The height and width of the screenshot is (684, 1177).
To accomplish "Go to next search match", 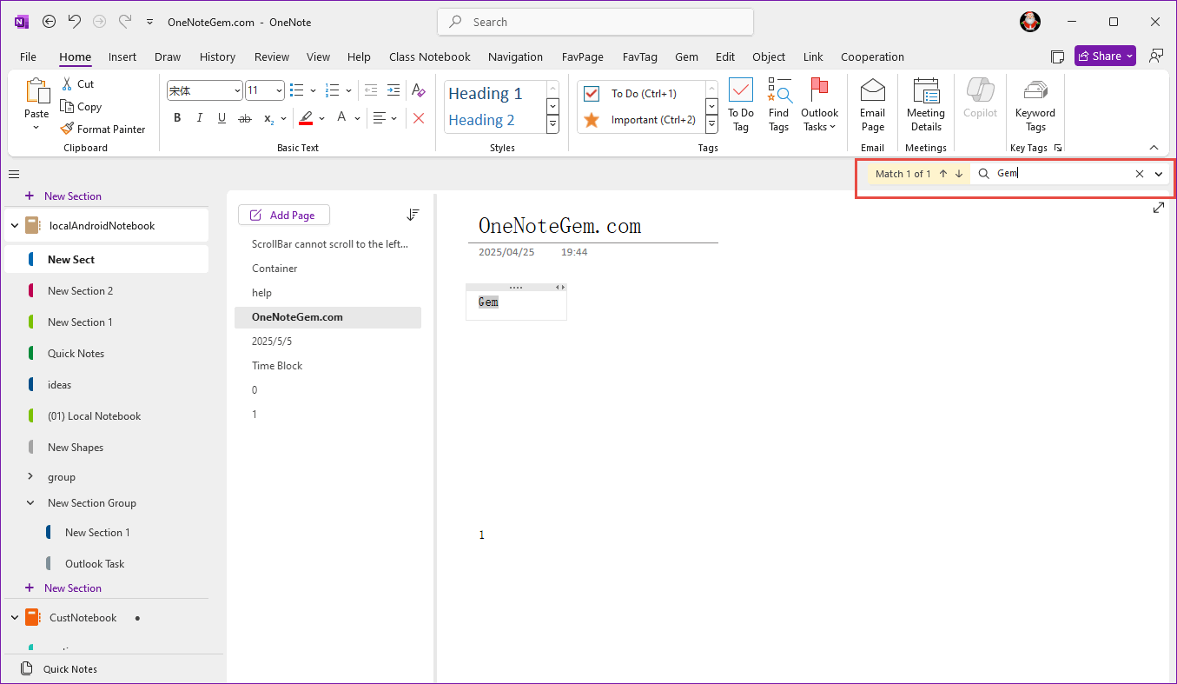I will [x=959, y=174].
